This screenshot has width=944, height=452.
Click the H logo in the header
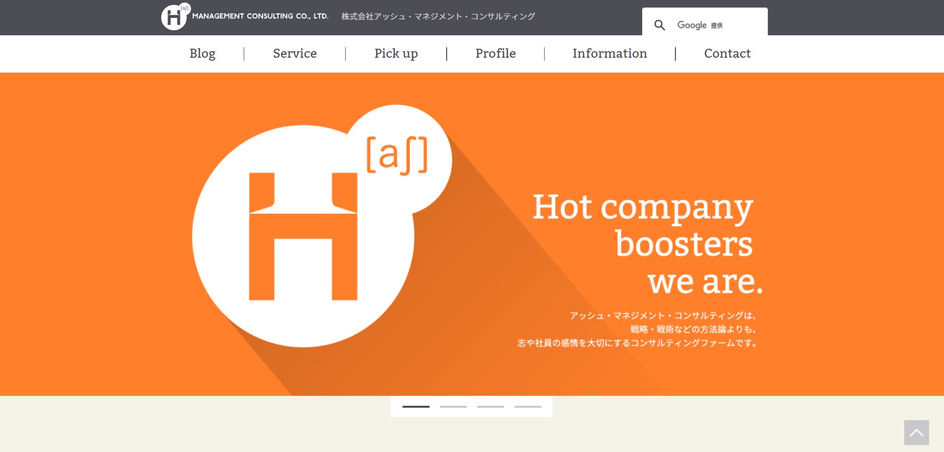(x=175, y=16)
